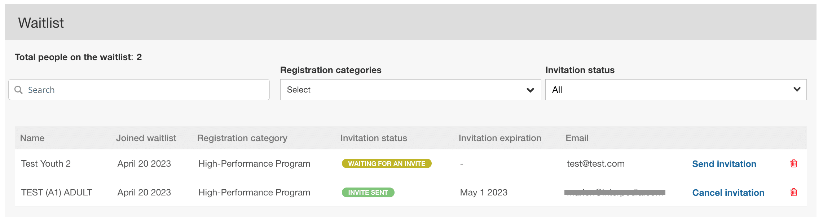Sort by Joined waitlist column header
823x221 pixels.
146,138
